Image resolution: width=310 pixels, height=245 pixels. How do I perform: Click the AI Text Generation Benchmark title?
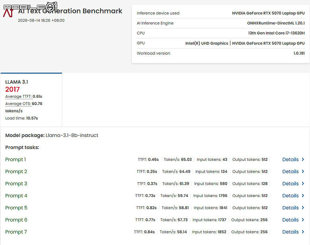pos(70,11)
